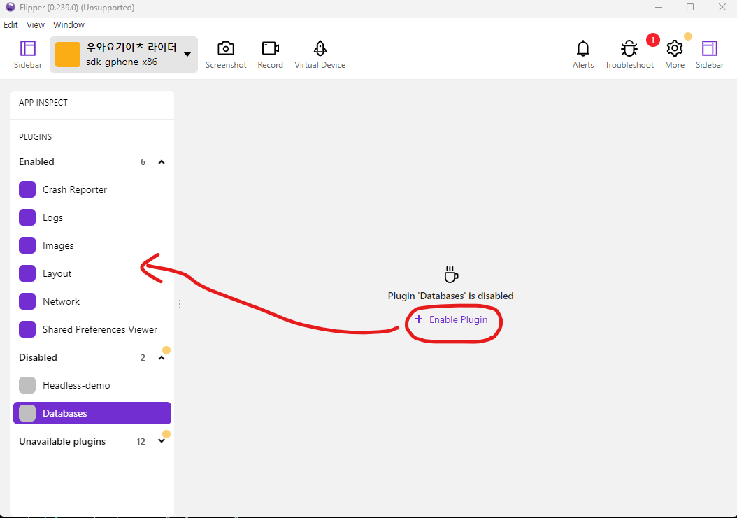Viewport: 737px width, 518px height.
Task: Take a Screenshot of the device
Action: pyautogui.click(x=226, y=55)
